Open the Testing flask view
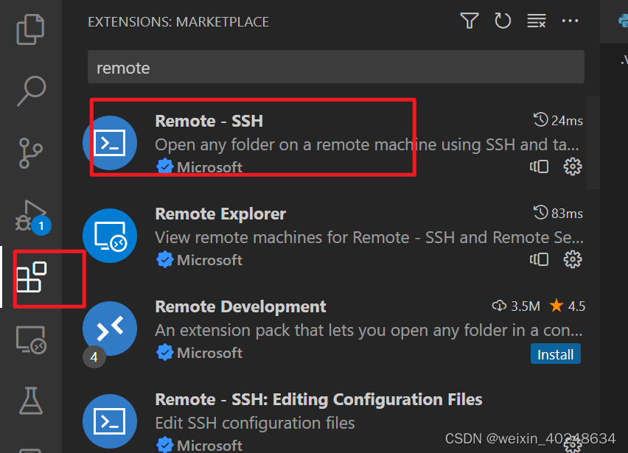Viewport: 628px width, 453px height. [31, 401]
